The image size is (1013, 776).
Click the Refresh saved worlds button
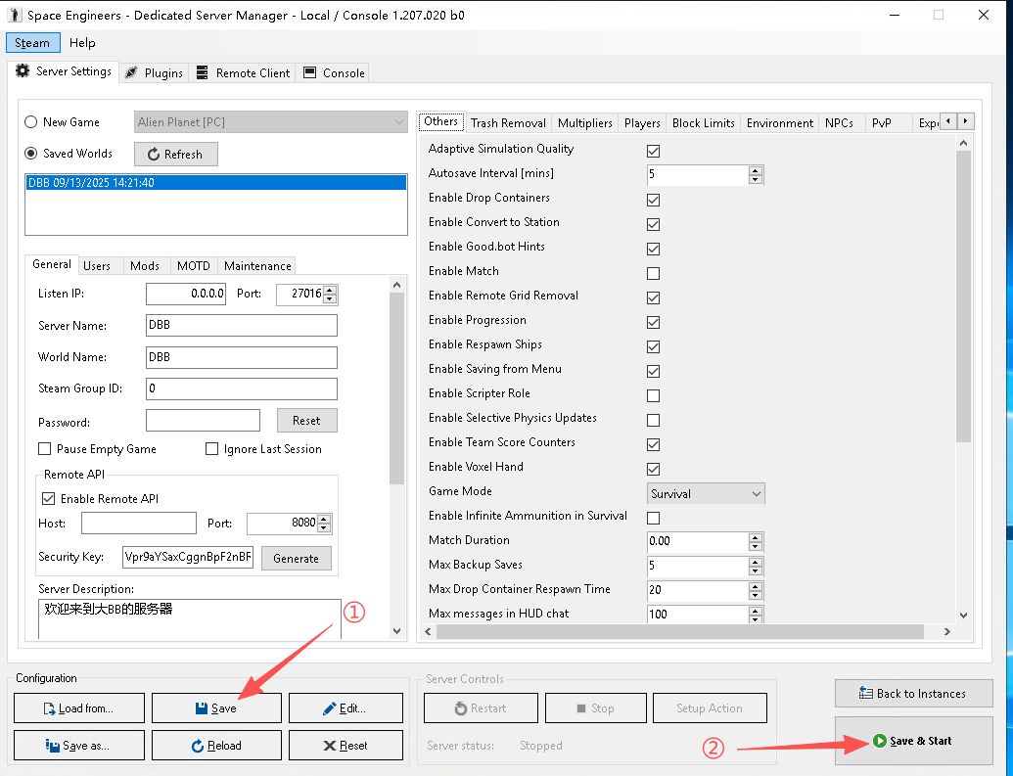(175, 155)
